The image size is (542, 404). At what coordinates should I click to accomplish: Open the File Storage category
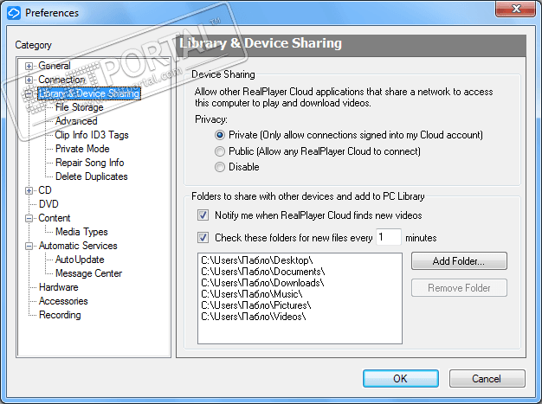(79, 107)
